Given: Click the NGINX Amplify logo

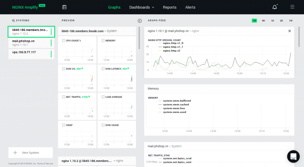Looking at the screenshot, I should click(x=28, y=7).
